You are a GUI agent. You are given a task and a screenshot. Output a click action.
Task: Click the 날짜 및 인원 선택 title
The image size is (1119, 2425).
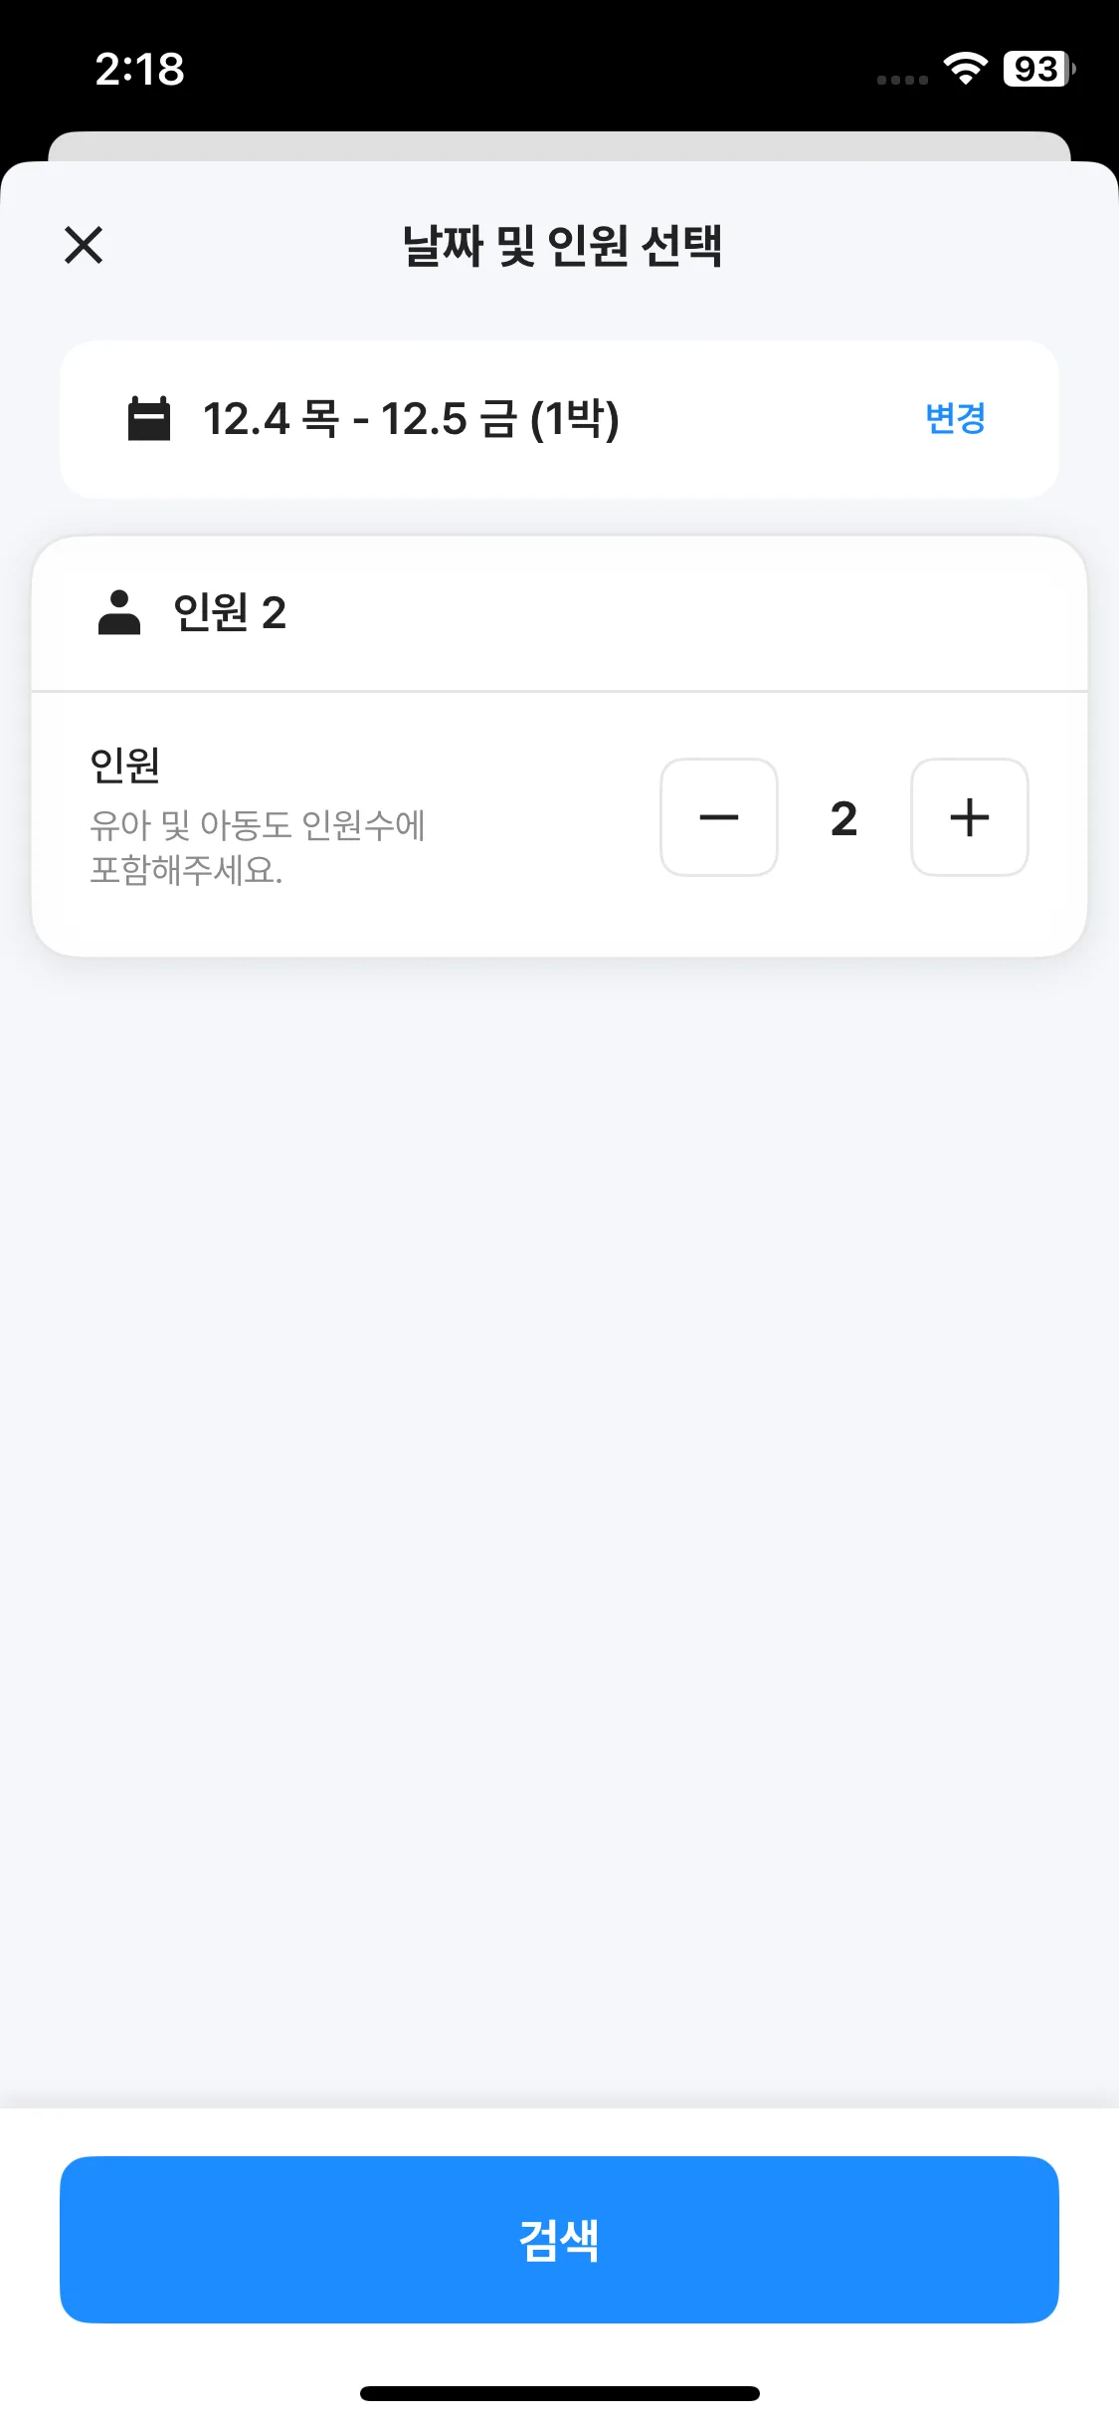point(562,246)
